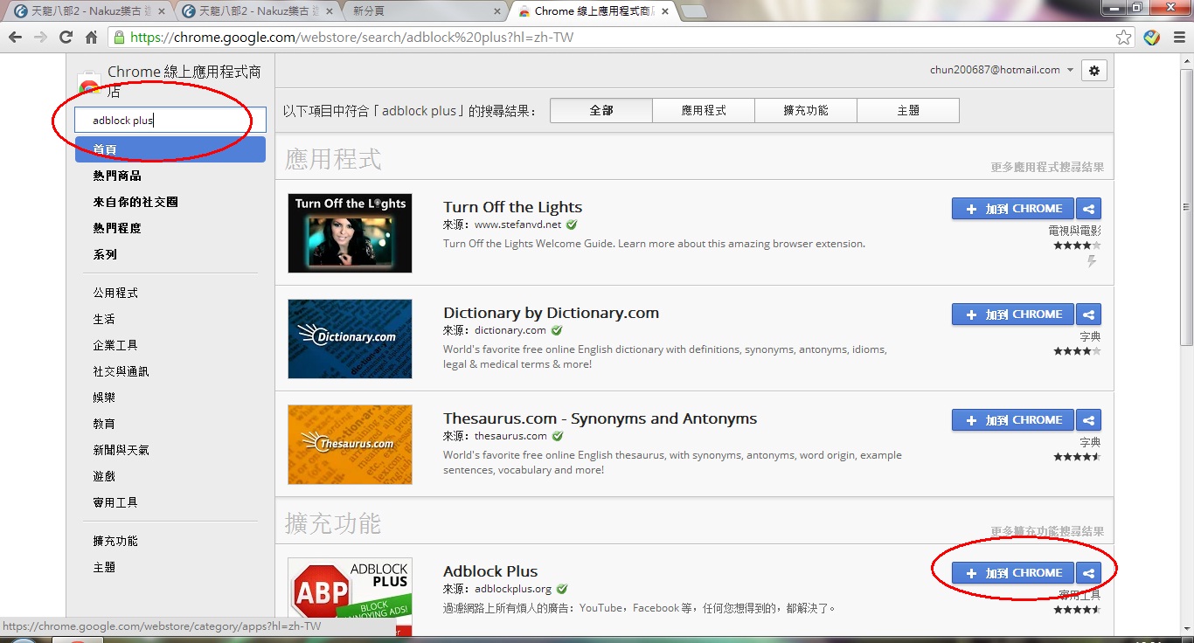Share Dictionary by Dictionary.com app
Viewport: 1194px width, 643px height.
pyautogui.click(x=1088, y=315)
